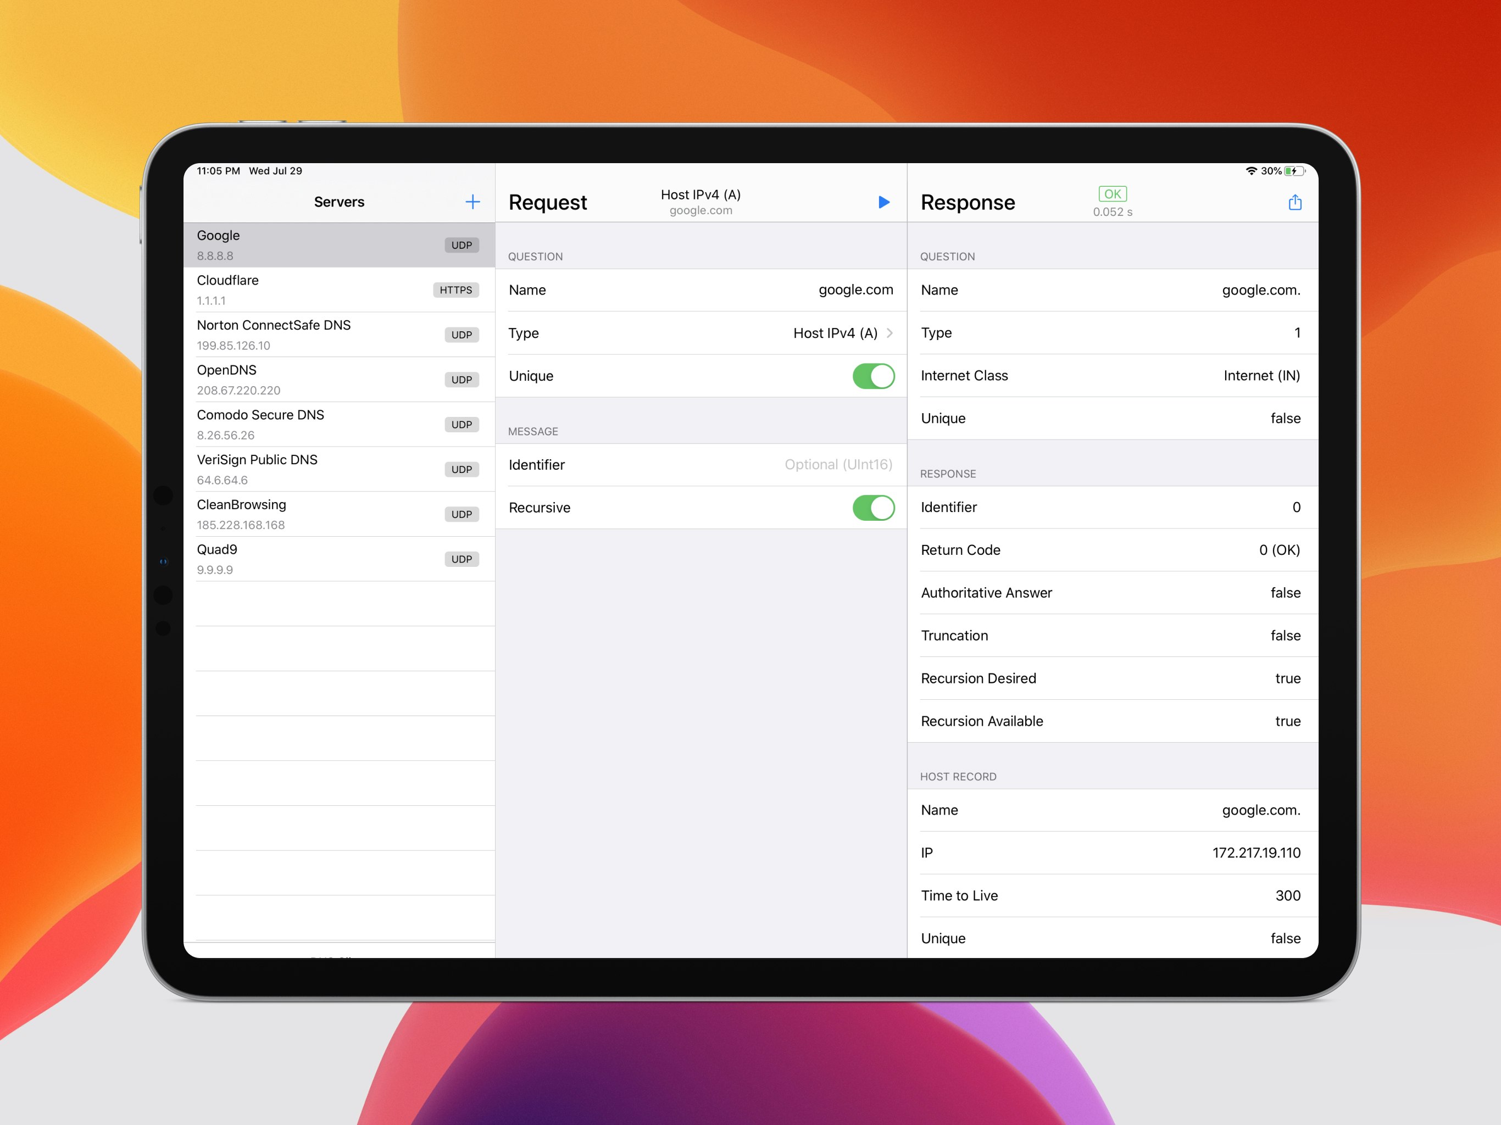Select the Norton ConnectSafe DNS server
The width and height of the screenshot is (1501, 1125).
click(305, 335)
